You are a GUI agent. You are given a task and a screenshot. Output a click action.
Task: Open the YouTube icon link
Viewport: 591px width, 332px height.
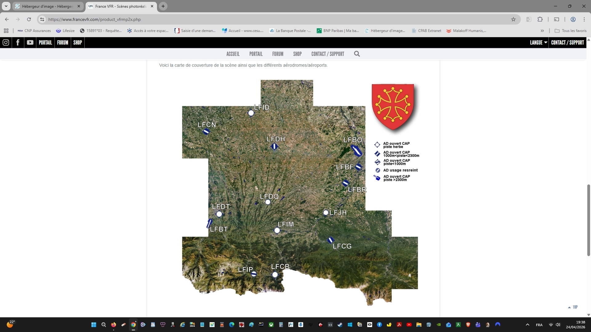point(30,42)
